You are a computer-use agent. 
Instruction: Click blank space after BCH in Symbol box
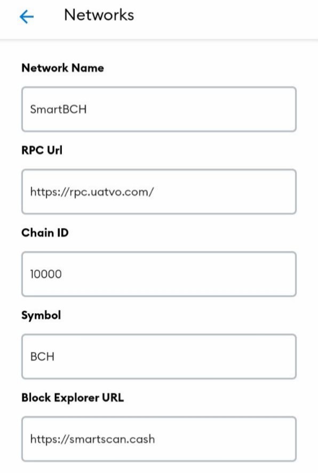[x=176, y=356]
